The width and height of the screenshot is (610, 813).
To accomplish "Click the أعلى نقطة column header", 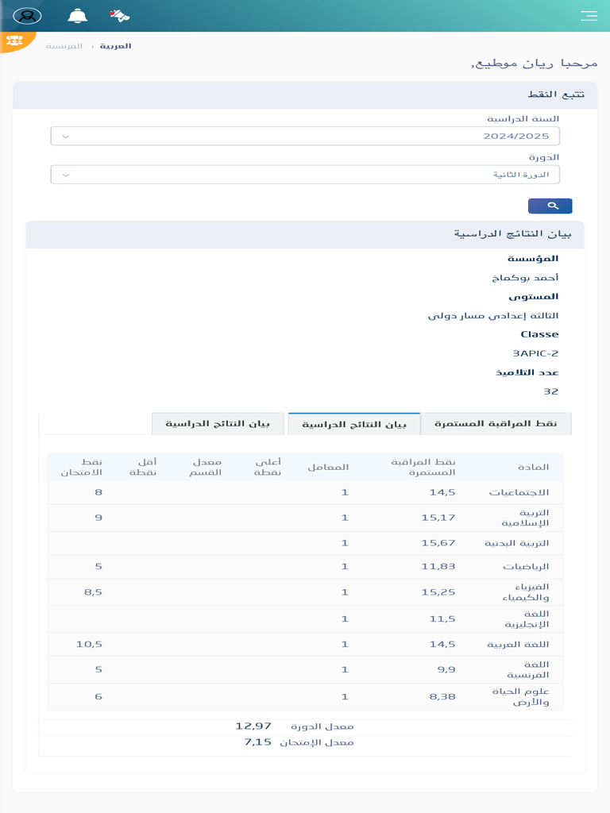I will 268,467.
